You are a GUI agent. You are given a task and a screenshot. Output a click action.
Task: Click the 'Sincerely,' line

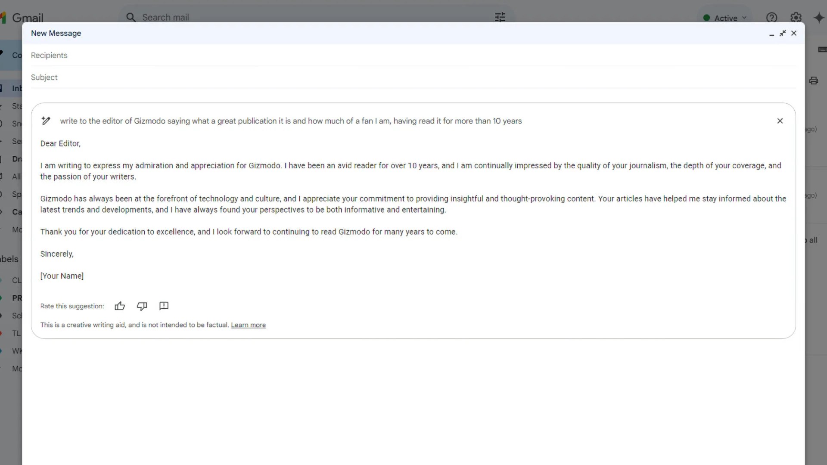(x=57, y=254)
